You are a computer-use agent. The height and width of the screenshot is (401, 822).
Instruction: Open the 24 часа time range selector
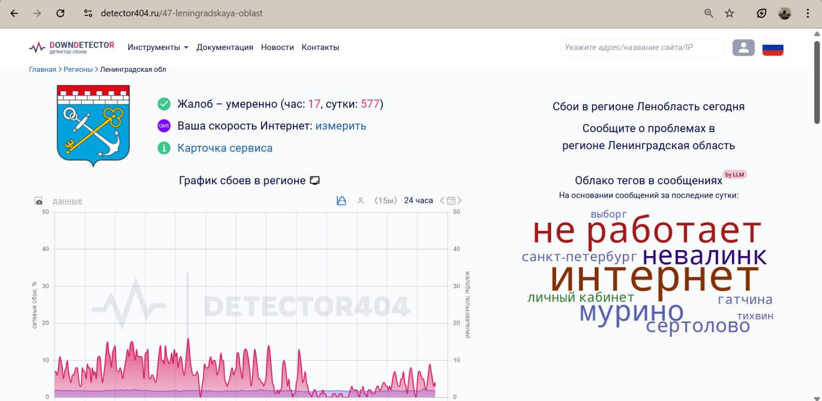pos(418,201)
